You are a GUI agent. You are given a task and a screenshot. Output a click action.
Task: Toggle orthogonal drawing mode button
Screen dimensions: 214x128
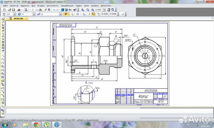coord(89,14)
